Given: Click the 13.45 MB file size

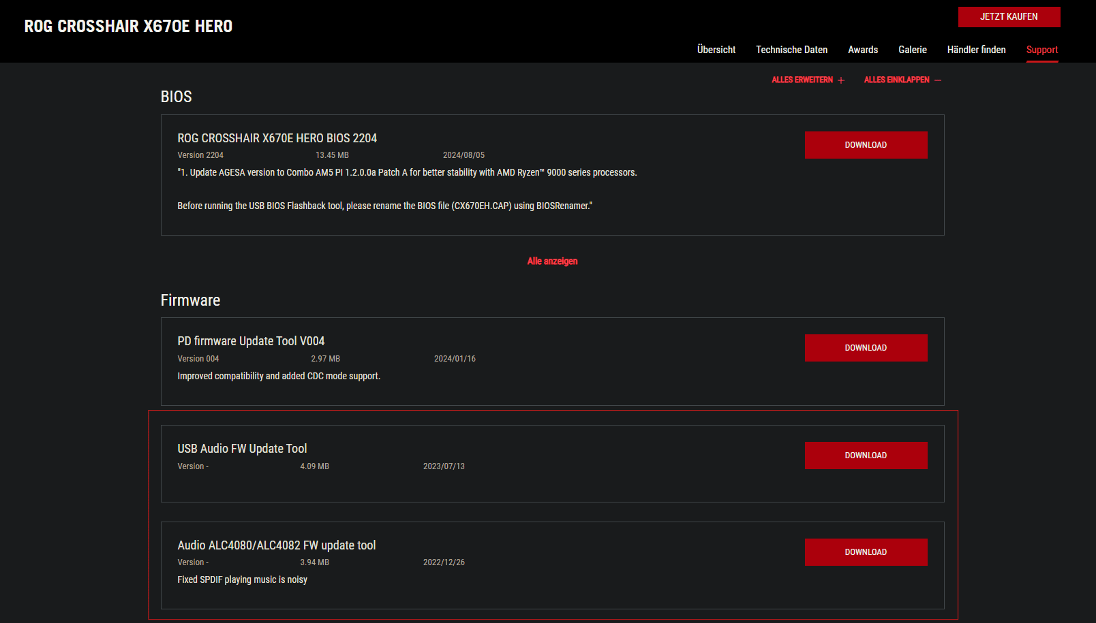Looking at the screenshot, I should click(x=332, y=155).
